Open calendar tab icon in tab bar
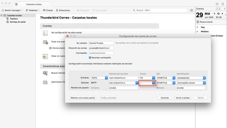Viewport: 227px width, 128px height. (x=217, y=4)
